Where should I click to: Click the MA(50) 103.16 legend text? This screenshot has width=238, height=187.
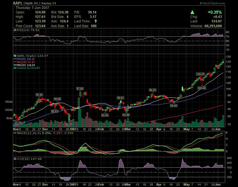(x=25, y=59)
